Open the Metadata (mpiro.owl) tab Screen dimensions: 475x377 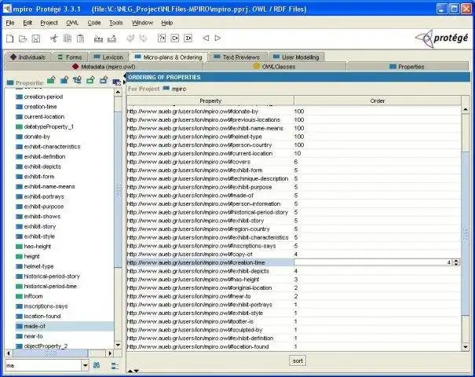click(104, 67)
